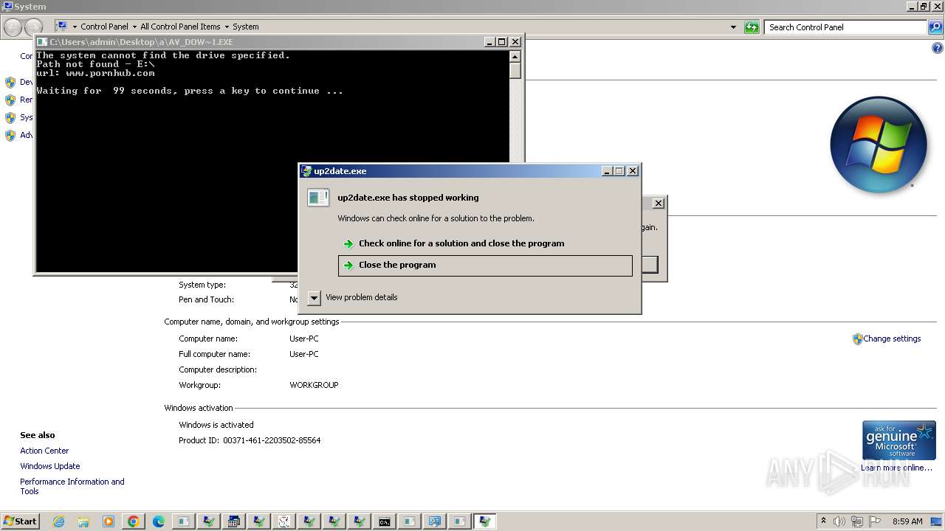Click the Device Manager shield icon in sidebar
This screenshot has height=531, width=945.
(10, 83)
